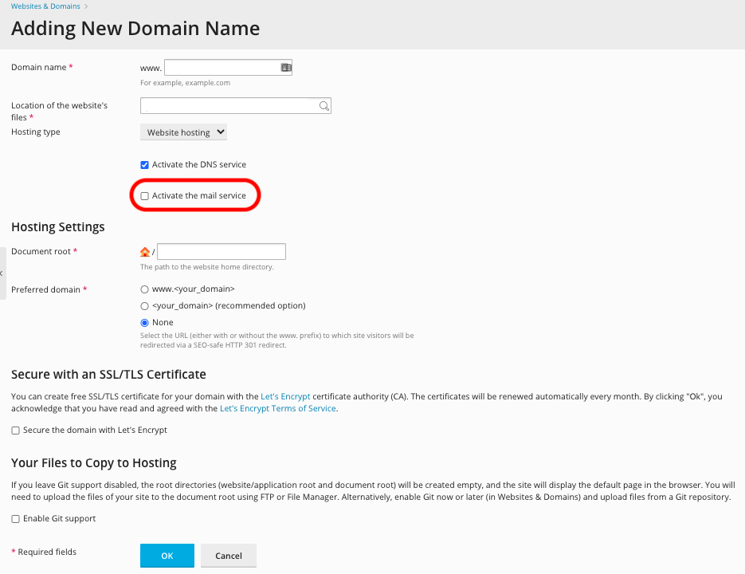The height and width of the screenshot is (574, 745).
Task: Click into the Document root input
Action: click(221, 252)
